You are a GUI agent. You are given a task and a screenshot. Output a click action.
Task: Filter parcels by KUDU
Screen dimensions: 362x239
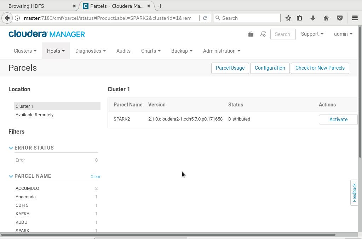[x=57, y=222]
